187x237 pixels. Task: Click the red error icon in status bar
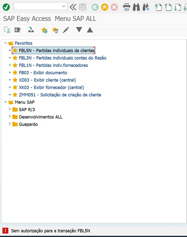[x=5, y=231]
